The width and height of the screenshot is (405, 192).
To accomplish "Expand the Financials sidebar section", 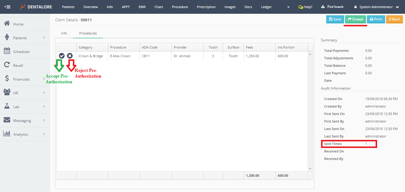I will point(44,79).
